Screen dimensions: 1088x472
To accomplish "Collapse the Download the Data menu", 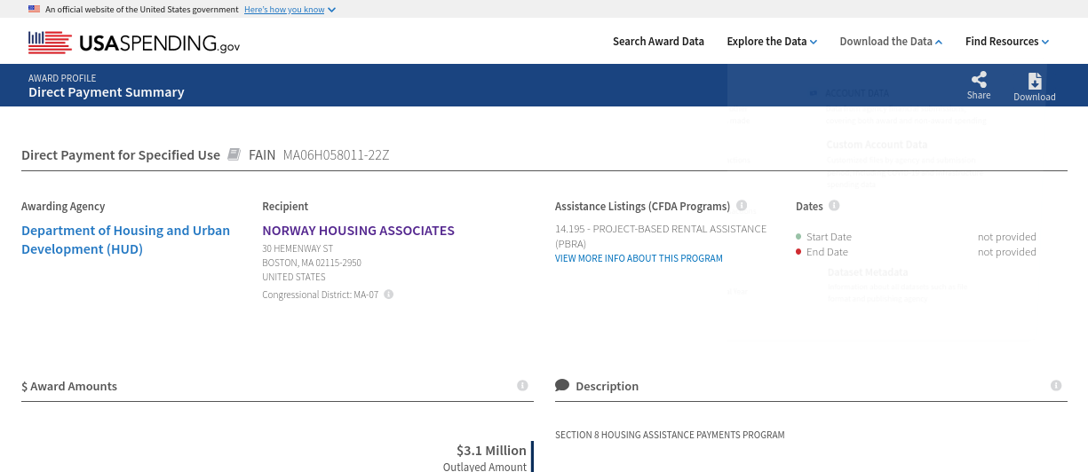I will (891, 42).
